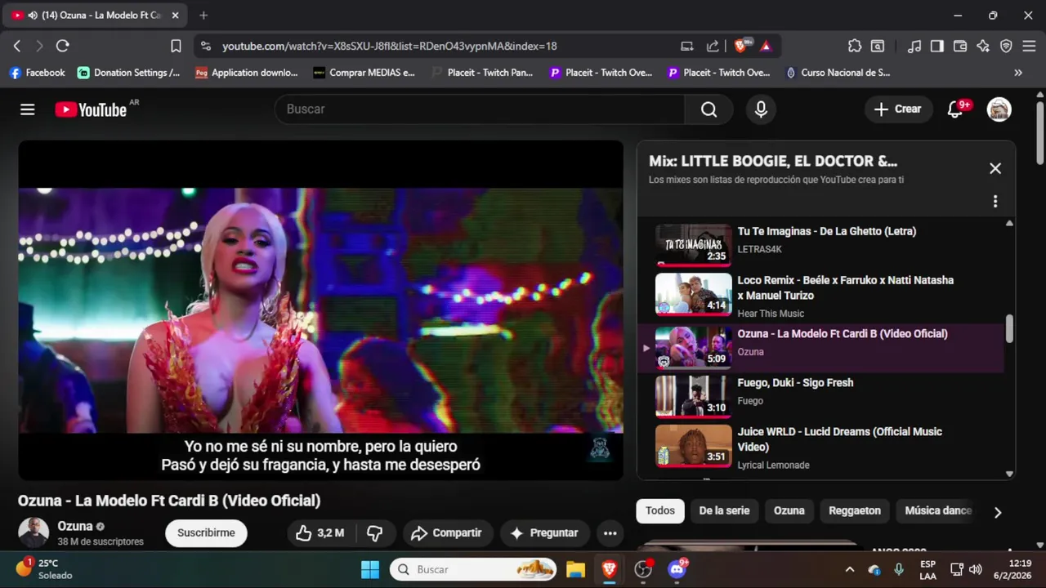Toggle the Brave sidebar panel icon

coord(937,47)
